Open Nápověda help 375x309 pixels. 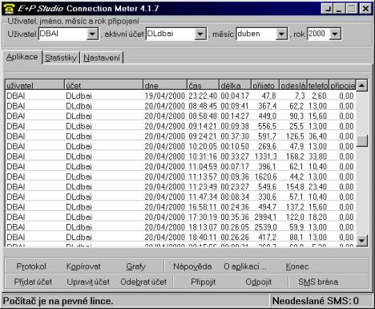(192, 266)
